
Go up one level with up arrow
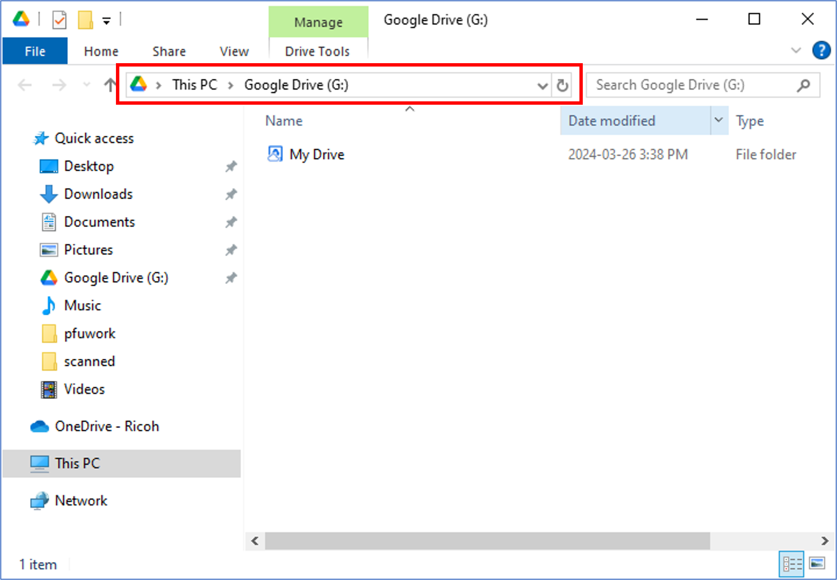110,85
